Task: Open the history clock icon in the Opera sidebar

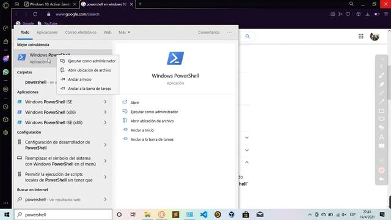Action: click(x=5, y=107)
